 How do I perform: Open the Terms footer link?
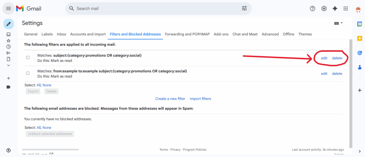(x=164, y=150)
